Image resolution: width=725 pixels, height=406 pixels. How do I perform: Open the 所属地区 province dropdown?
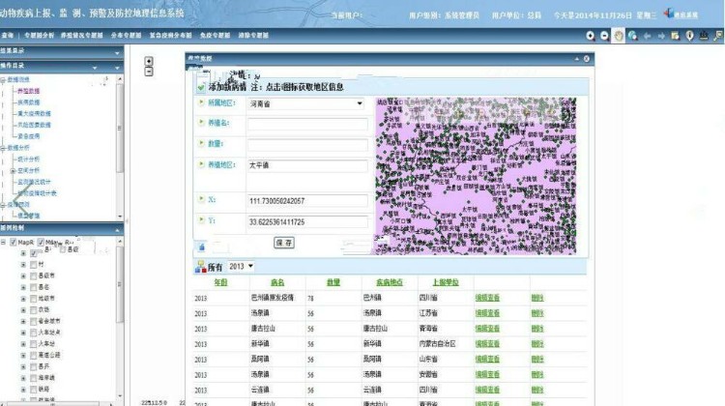click(305, 103)
